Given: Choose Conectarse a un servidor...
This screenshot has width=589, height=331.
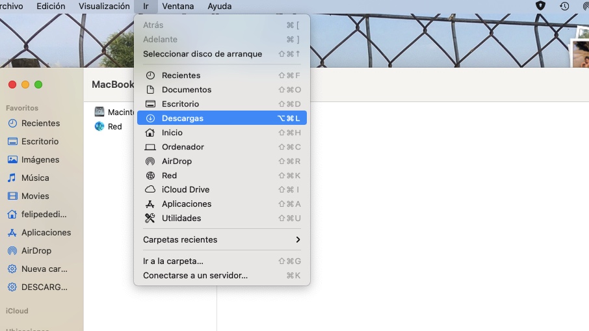Looking at the screenshot, I should click(222, 275).
